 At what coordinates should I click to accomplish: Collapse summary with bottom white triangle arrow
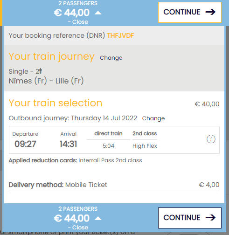tap(98, 218)
